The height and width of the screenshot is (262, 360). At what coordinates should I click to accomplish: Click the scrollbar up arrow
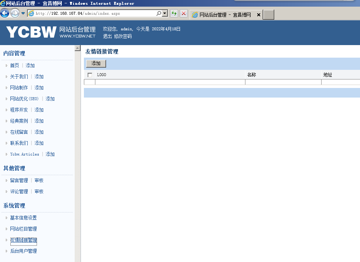point(78,47)
